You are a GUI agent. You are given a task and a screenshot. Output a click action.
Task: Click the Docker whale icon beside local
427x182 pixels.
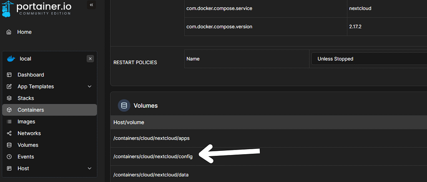[10, 59]
